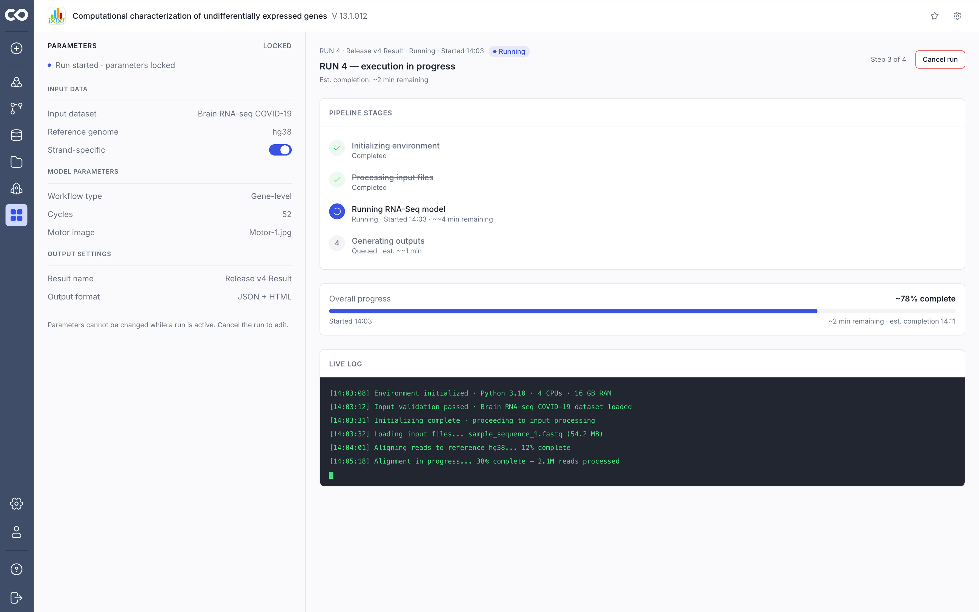Click the Step 3 of 4 indicator
Viewport: 979px width, 612px height.
click(888, 59)
